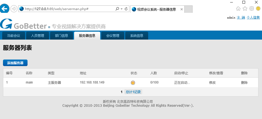Click the IE globe icon in address bar

coord(22,9)
